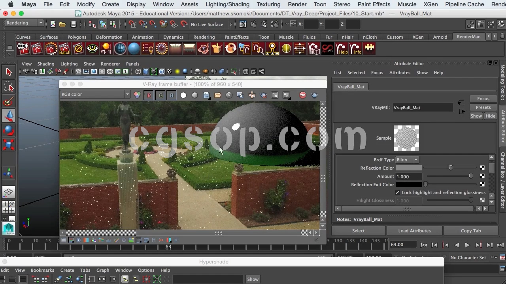
Task: Select the Move tool in toolbox
Action: point(9,116)
